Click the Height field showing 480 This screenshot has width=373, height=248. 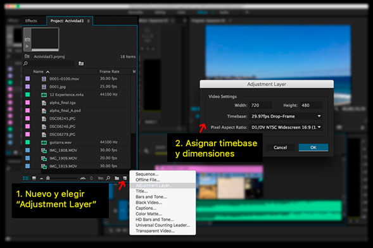point(311,105)
